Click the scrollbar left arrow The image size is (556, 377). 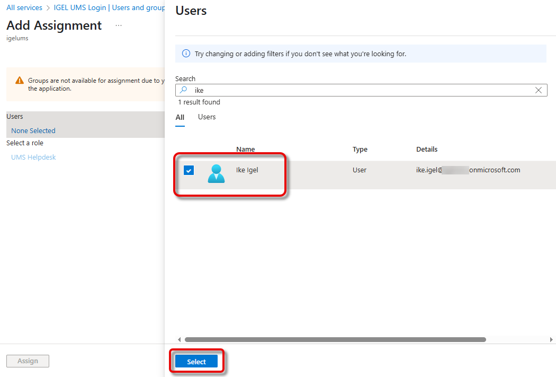click(x=179, y=339)
